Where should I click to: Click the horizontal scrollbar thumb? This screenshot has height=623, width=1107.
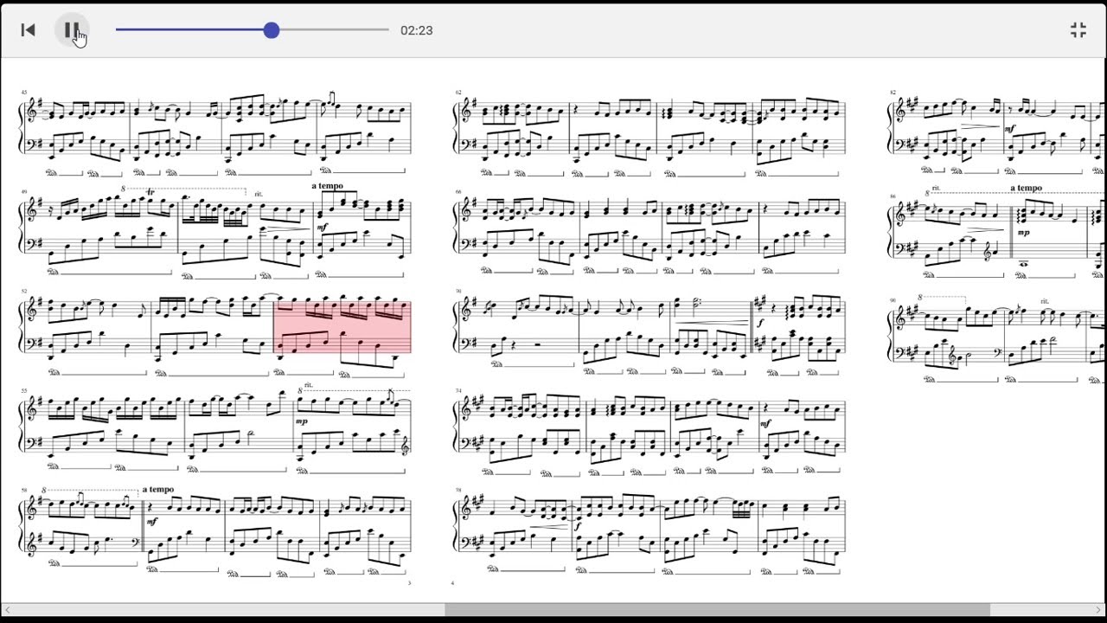point(717,611)
